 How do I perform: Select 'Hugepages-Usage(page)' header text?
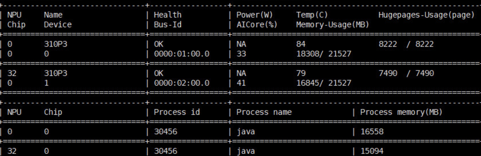[427, 15]
